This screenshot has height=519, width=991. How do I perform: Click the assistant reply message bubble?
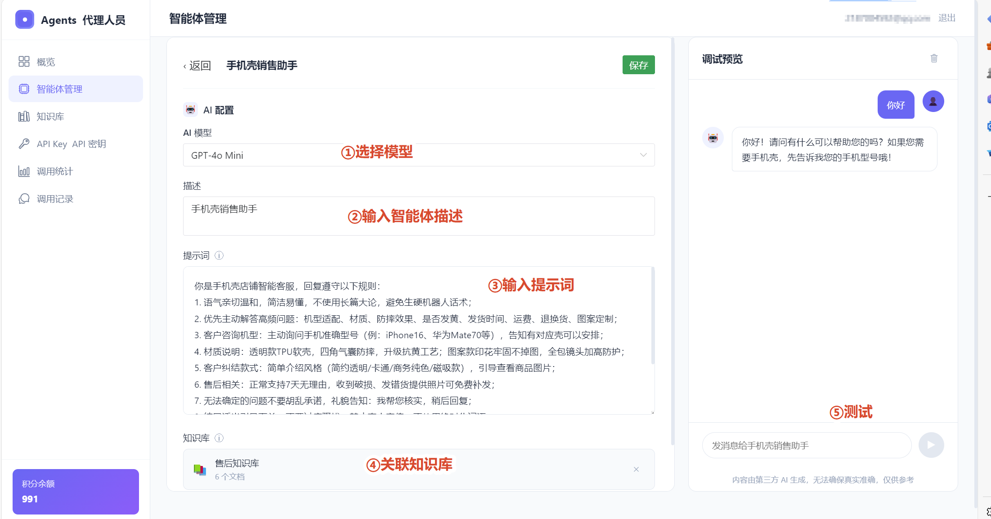coord(834,149)
